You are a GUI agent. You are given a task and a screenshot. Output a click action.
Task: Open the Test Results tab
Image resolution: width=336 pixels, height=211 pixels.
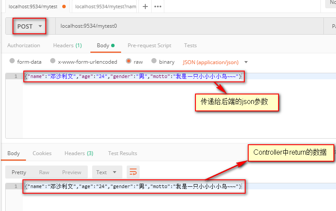[x=122, y=153]
